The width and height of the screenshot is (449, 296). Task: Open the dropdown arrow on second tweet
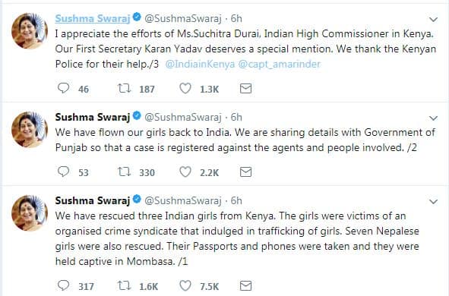(x=433, y=118)
